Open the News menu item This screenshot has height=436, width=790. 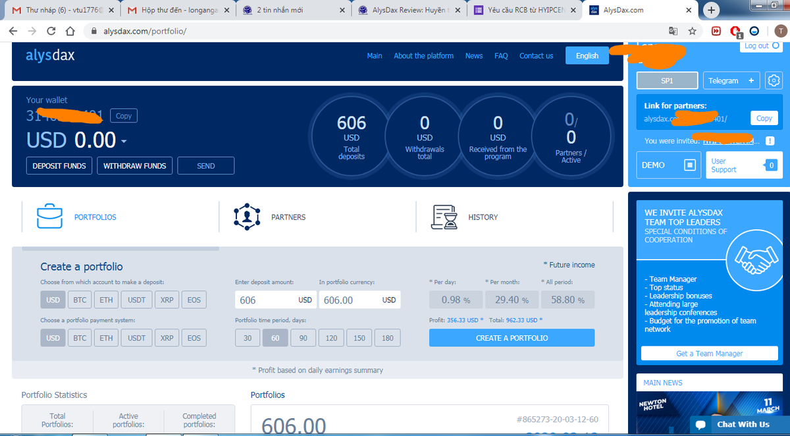pos(474,56)
